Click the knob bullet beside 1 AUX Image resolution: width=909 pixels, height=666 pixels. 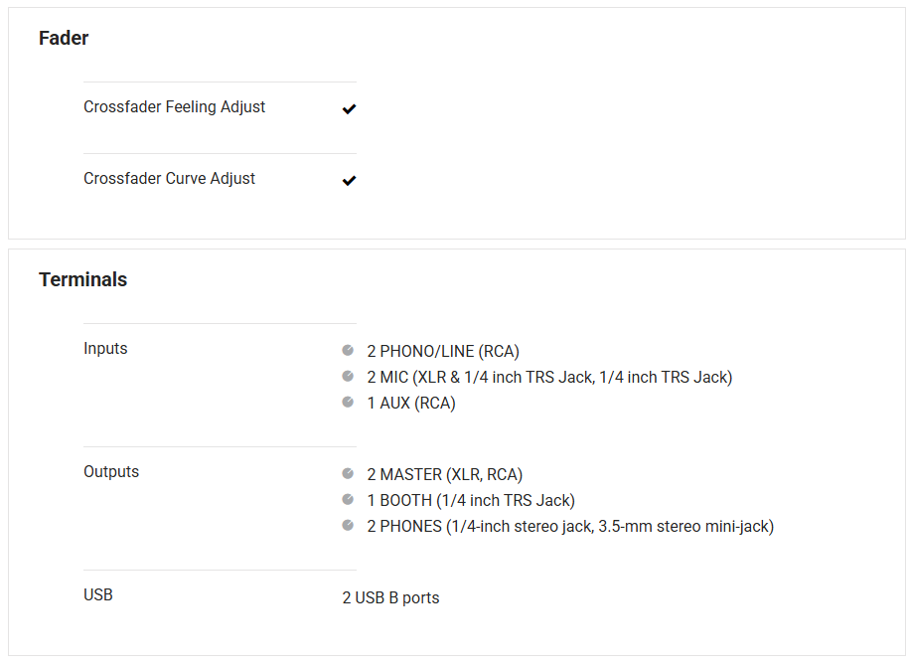coord(348,402)
